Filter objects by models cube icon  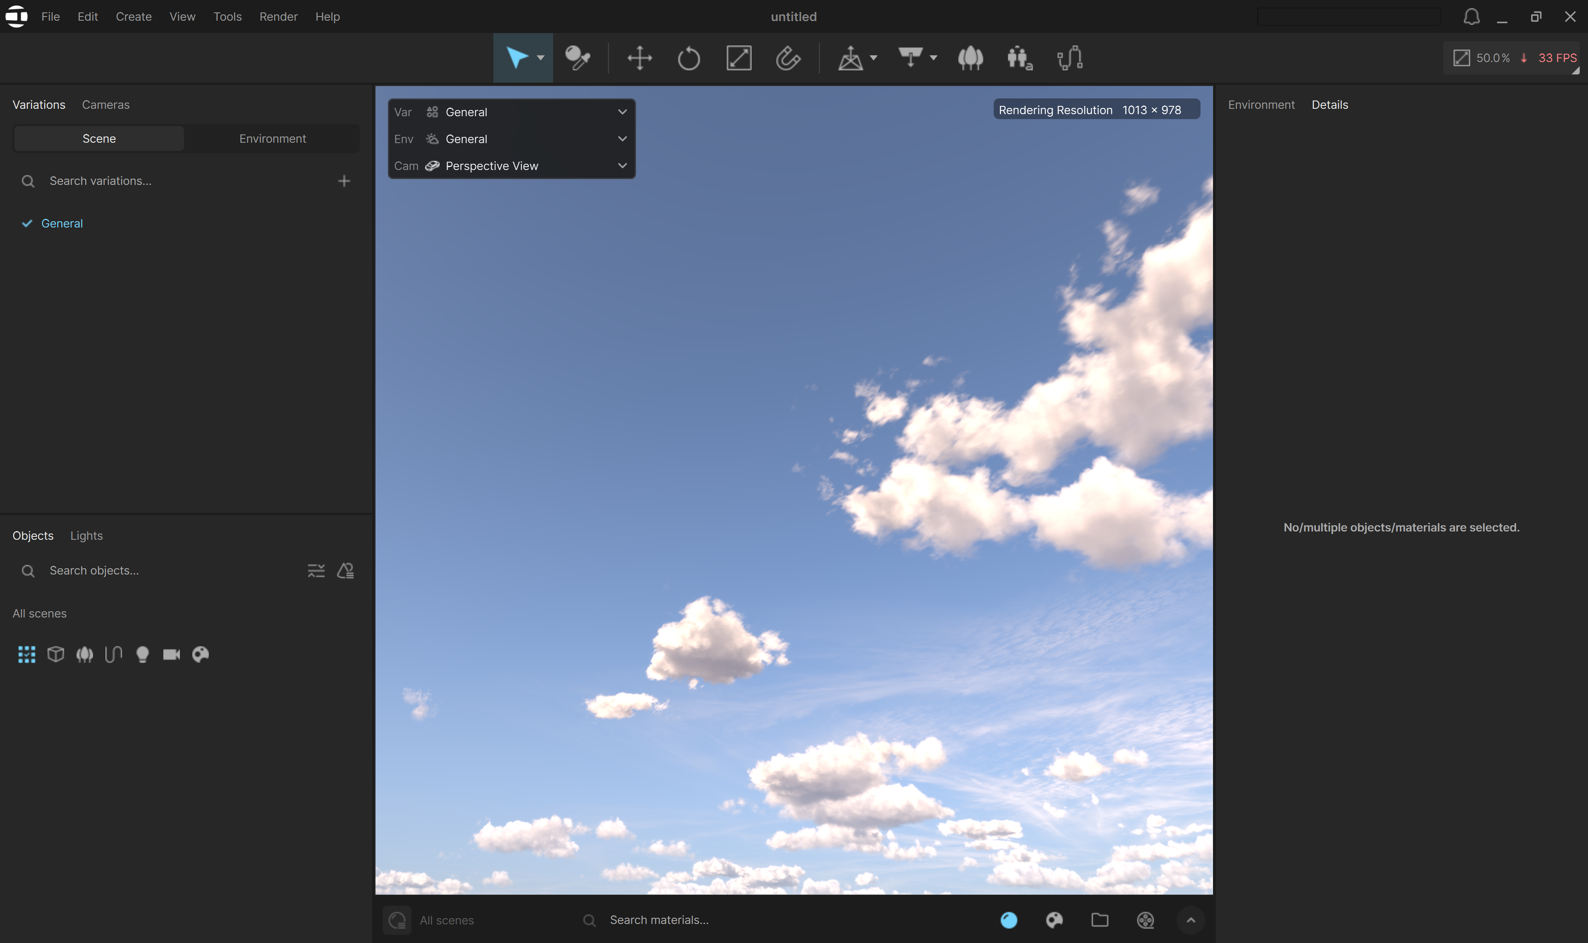[x=56, y=654]
